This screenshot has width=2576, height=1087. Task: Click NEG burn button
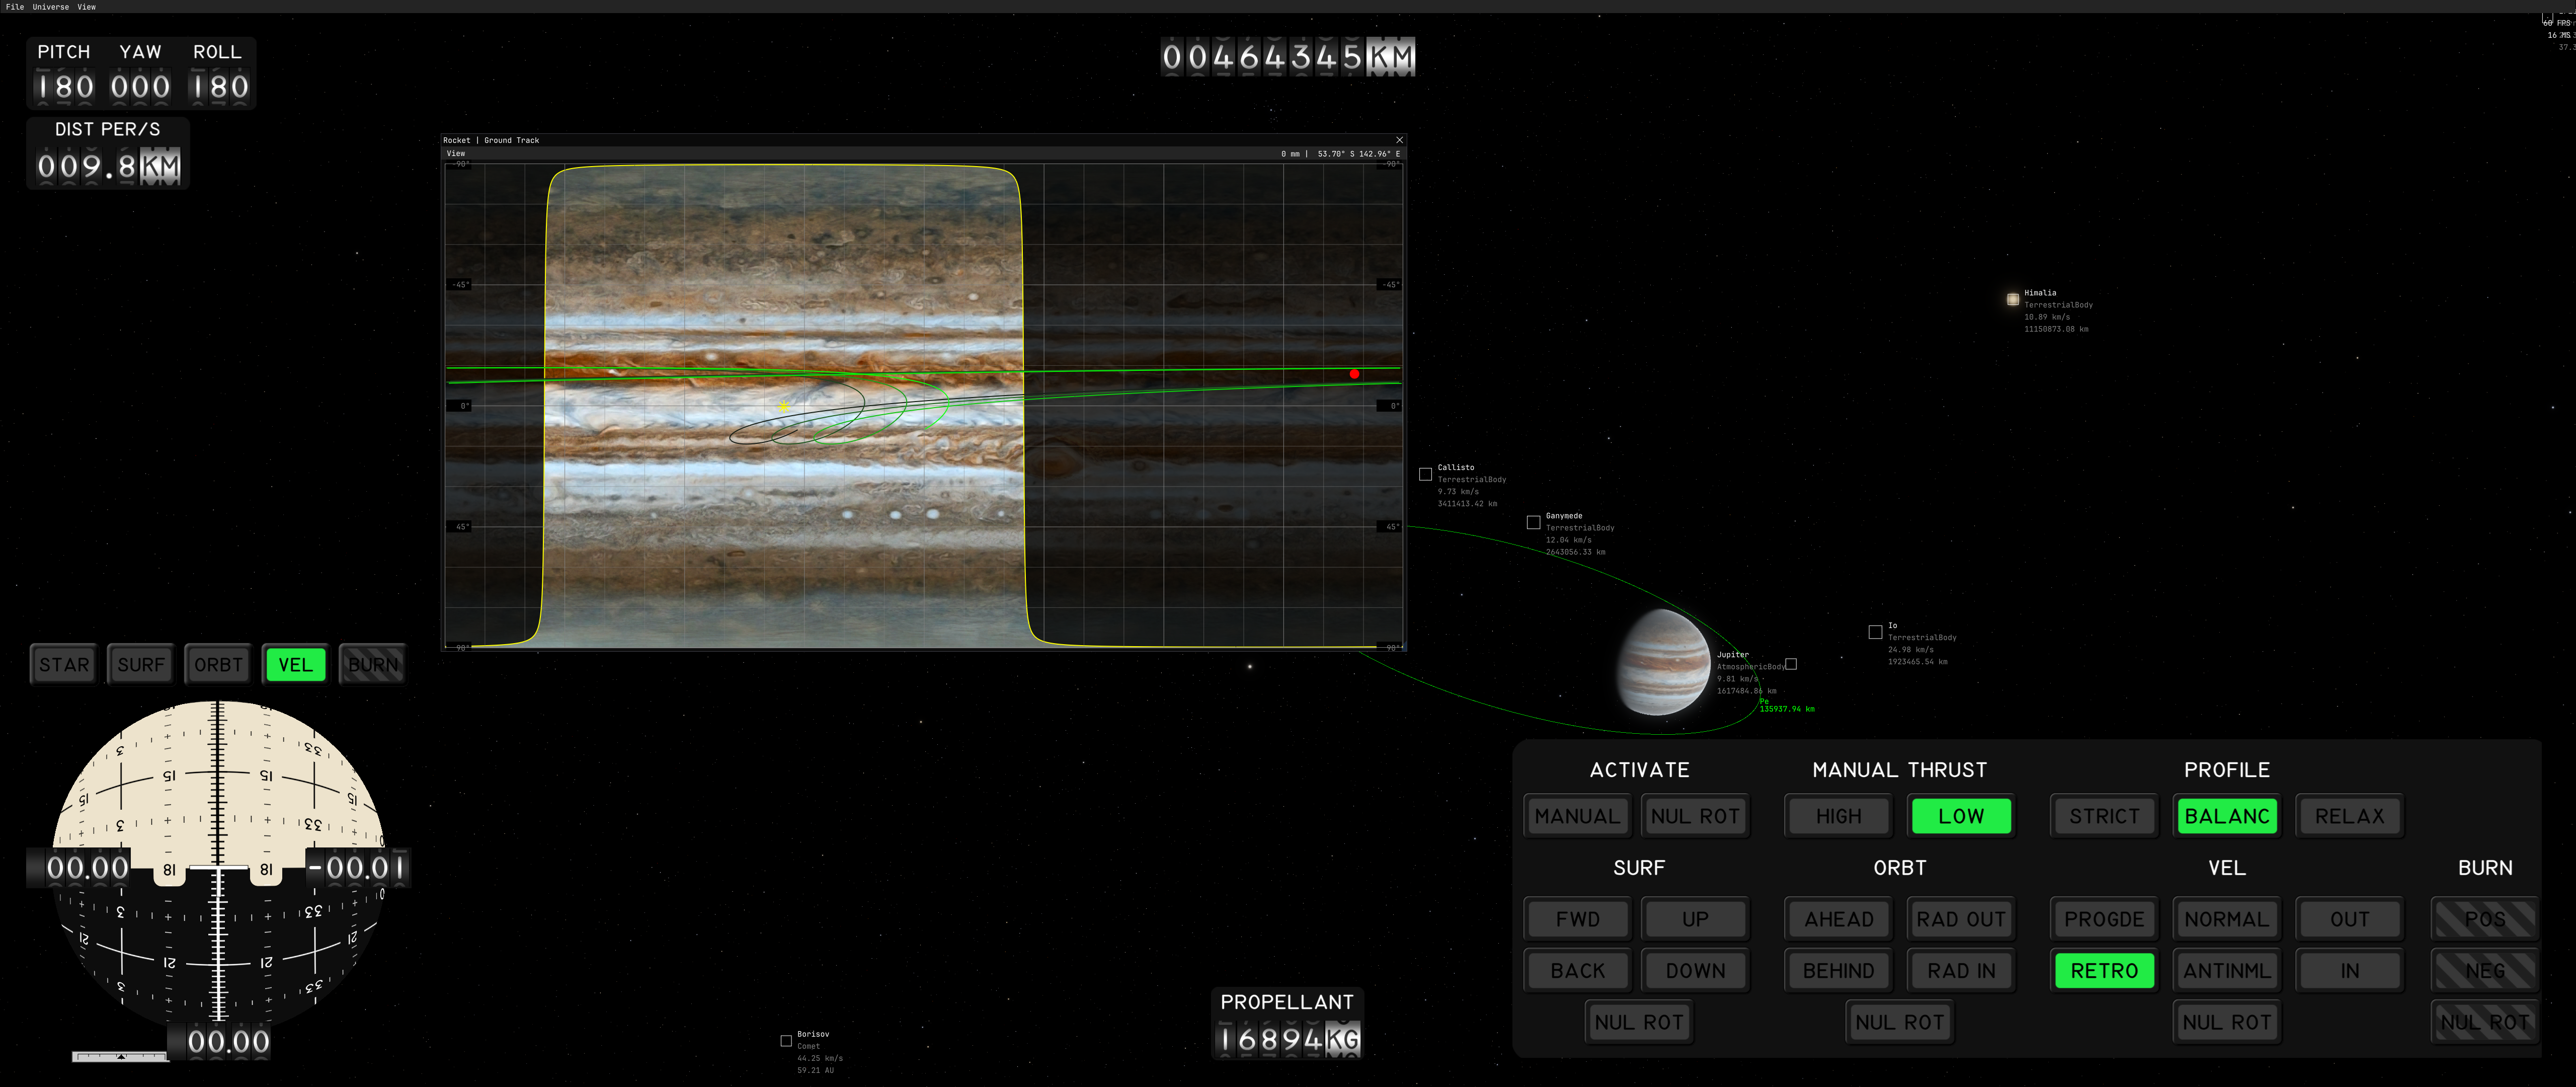pyautogui.click(x=2485, y=971)
